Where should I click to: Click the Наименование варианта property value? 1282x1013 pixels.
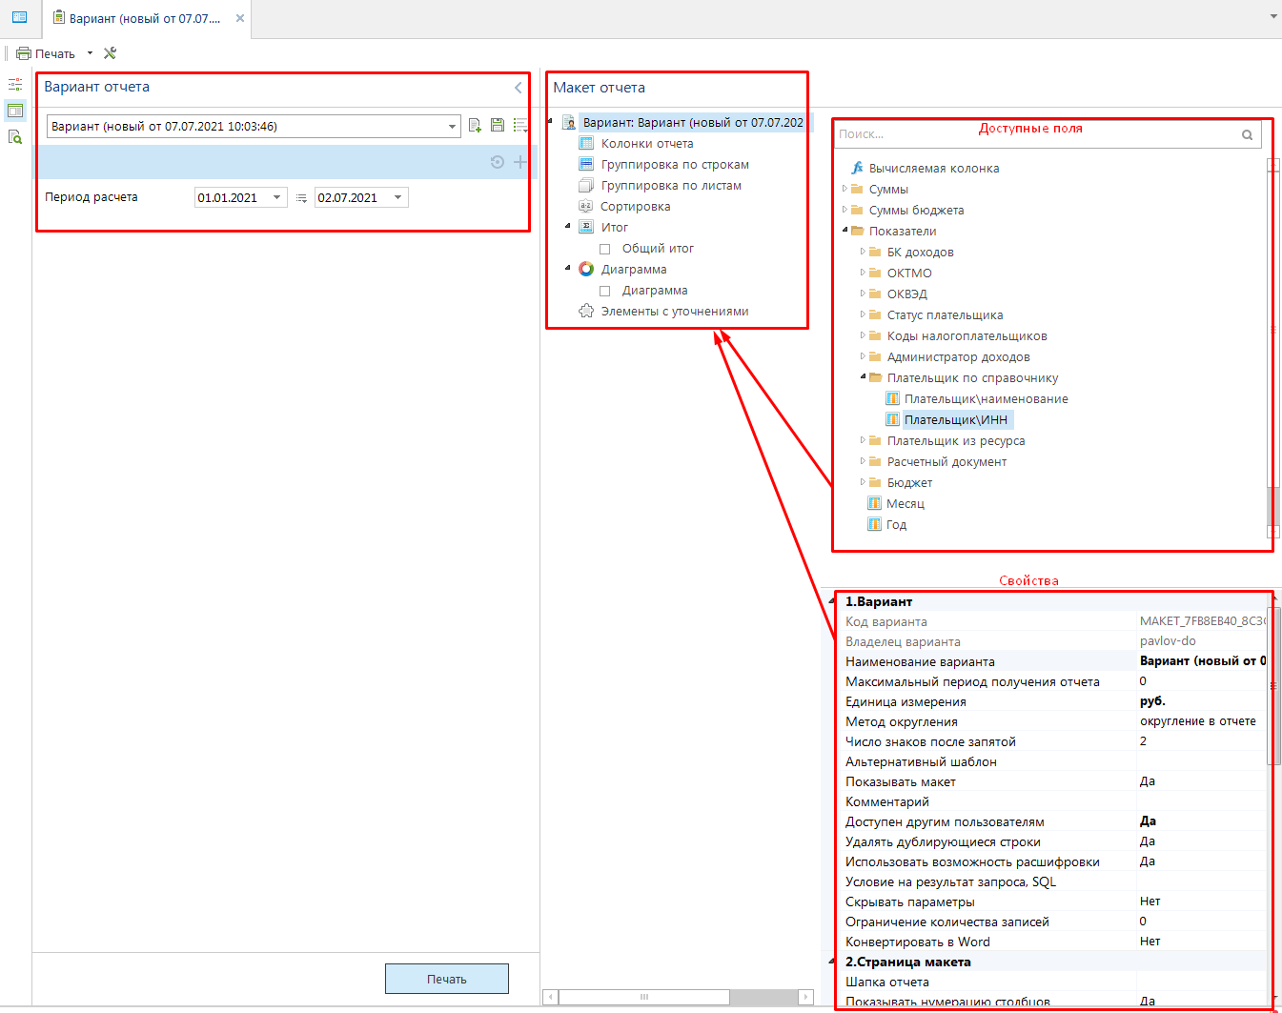point(1203,661)
